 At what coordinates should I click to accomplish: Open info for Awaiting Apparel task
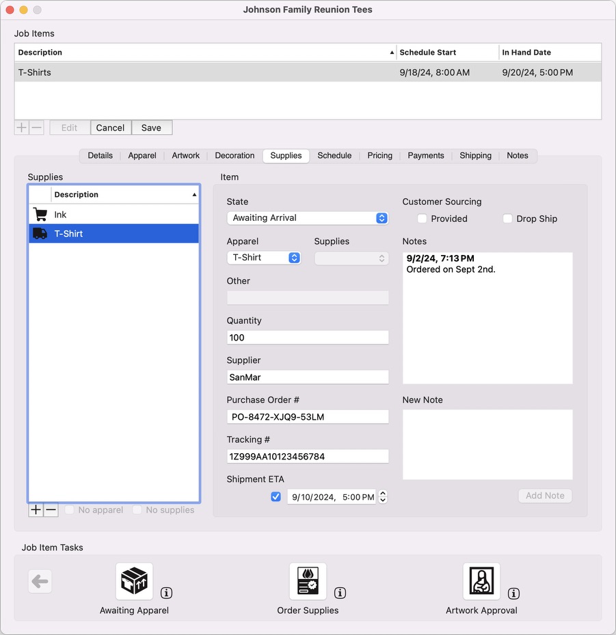166,593
